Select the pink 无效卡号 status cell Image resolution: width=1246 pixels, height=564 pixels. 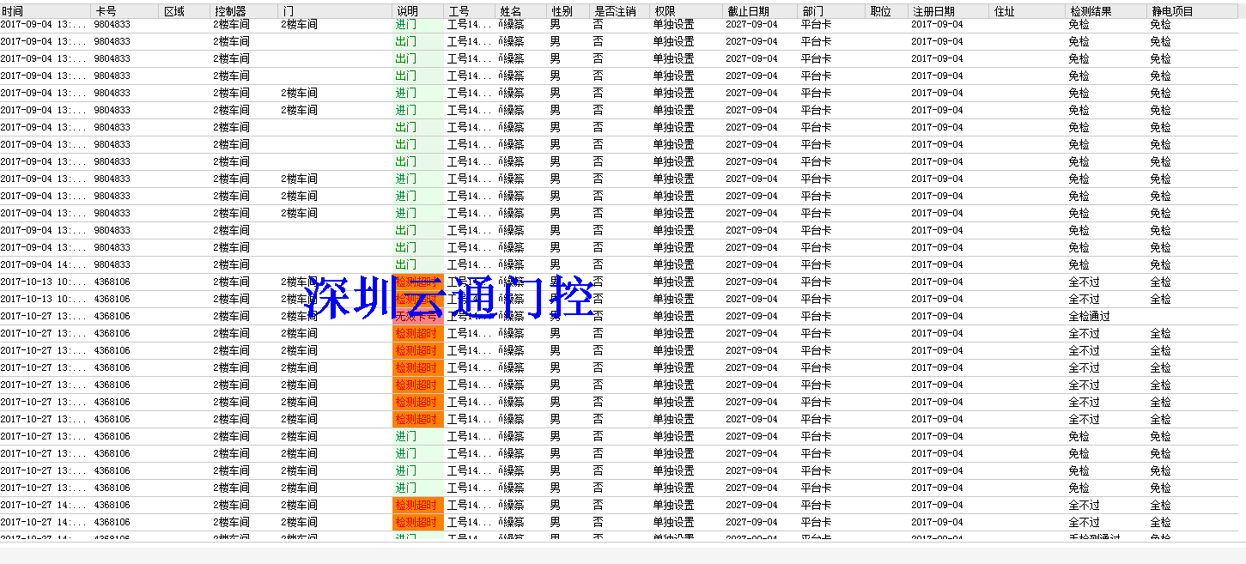click(417, 317)
